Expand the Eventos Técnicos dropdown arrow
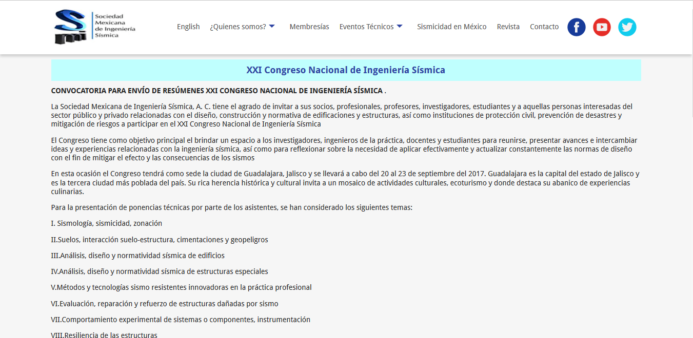 click(x=400, y=27)
